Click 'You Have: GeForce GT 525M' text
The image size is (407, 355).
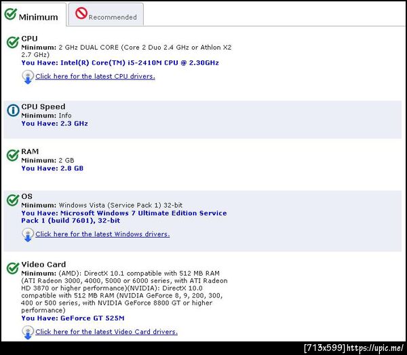[x=73, y=318]
